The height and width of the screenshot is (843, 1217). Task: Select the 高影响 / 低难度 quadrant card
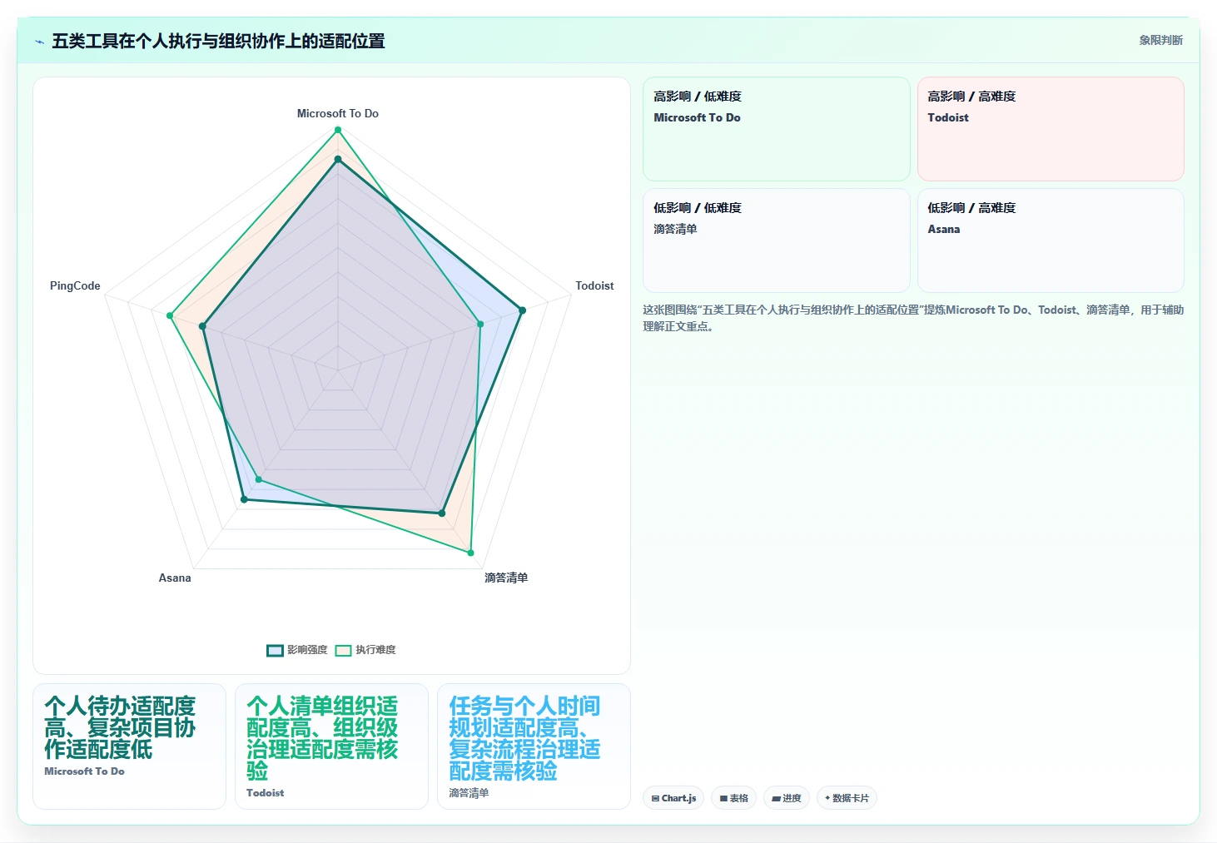pos(776,129)
